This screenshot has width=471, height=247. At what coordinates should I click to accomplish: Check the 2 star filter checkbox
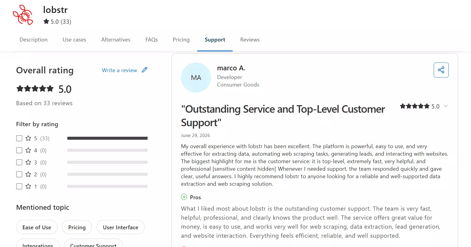pos(19,174)
